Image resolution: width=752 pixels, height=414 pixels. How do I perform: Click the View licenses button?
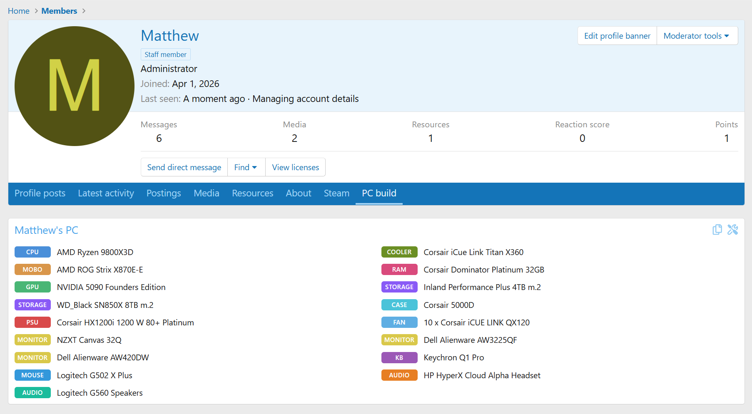(295, 167)
